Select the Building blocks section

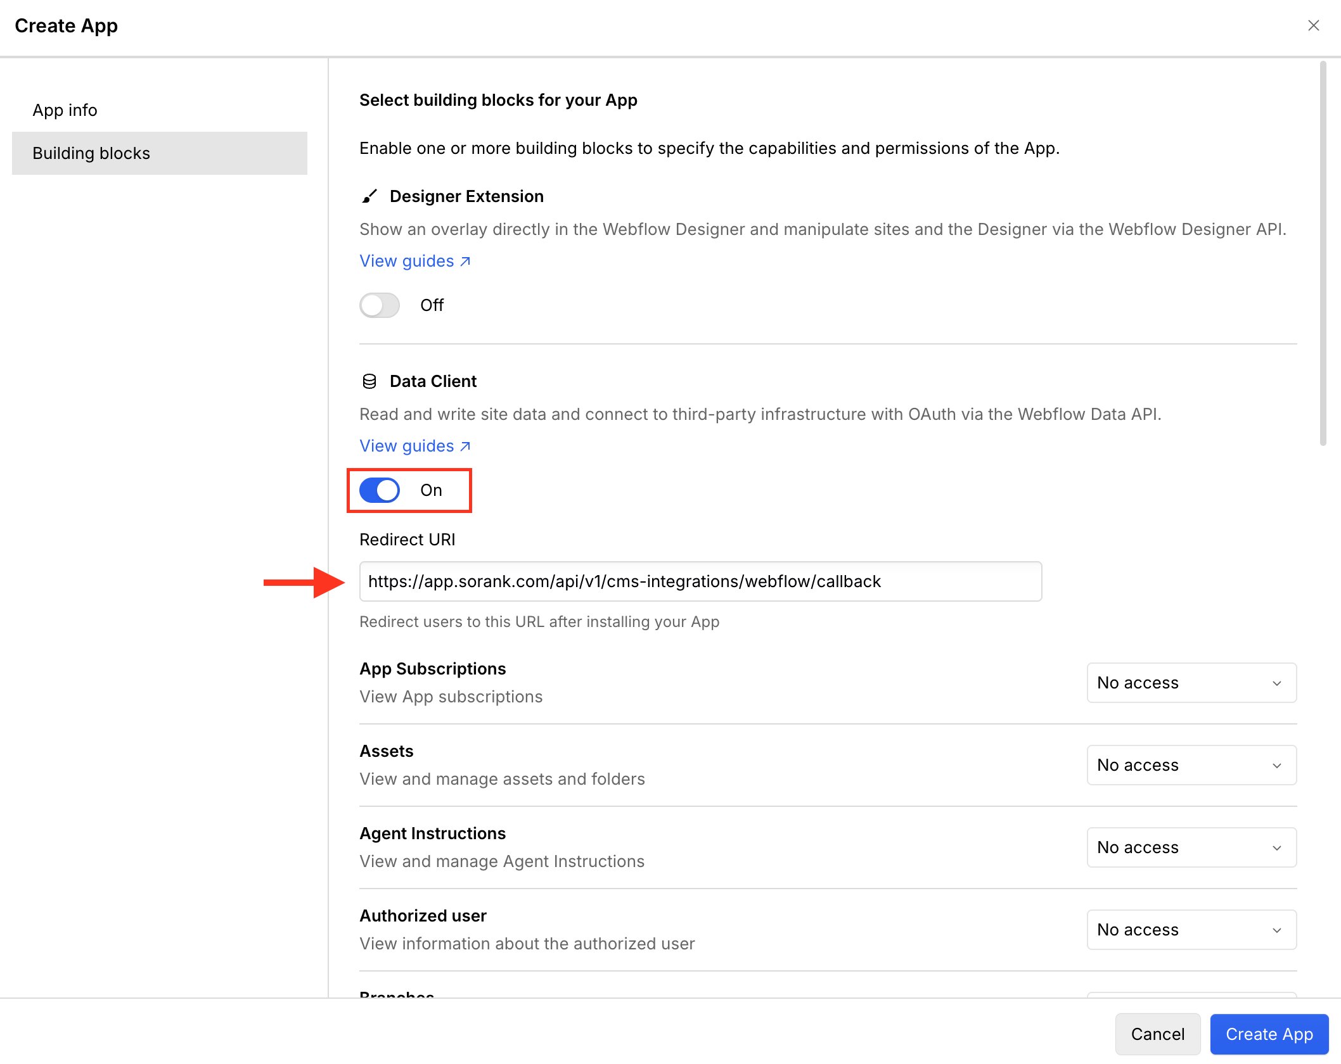(160, 153)
